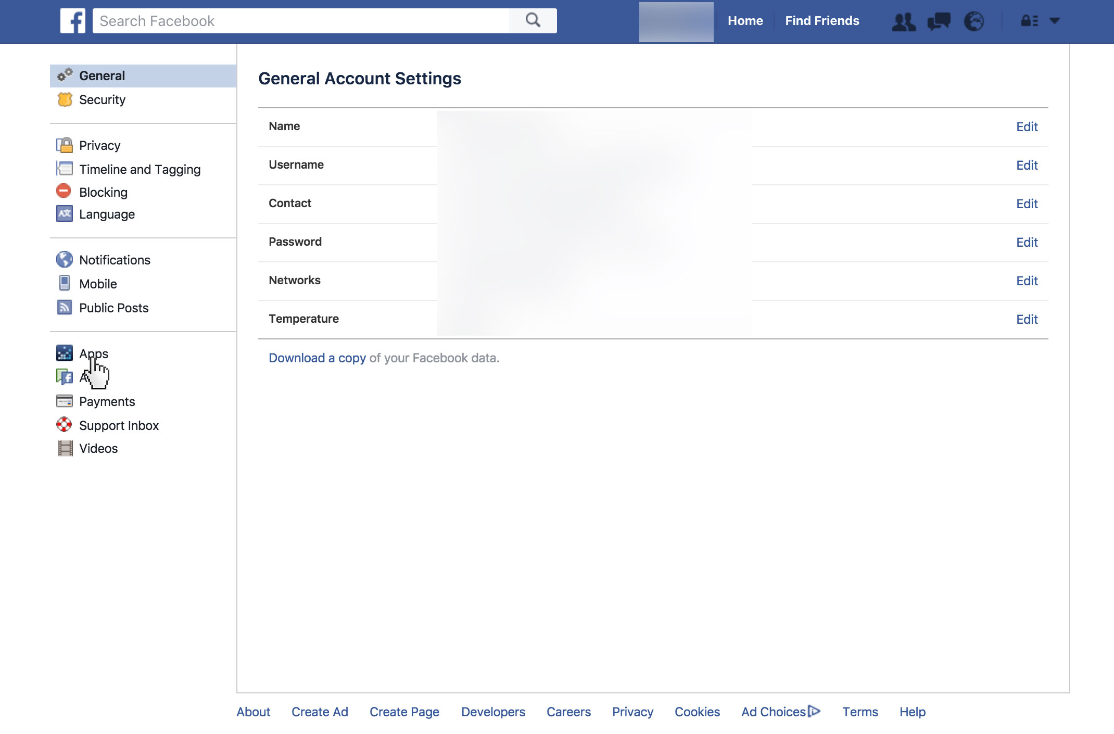Open the Terms footer link

(x=860, y=712)
